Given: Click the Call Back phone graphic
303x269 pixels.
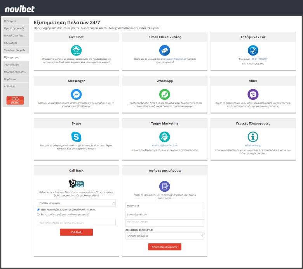Looking at the screenshot, I should pos(76,184).
